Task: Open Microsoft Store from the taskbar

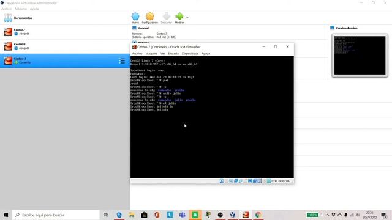Action: click(145, 215)
